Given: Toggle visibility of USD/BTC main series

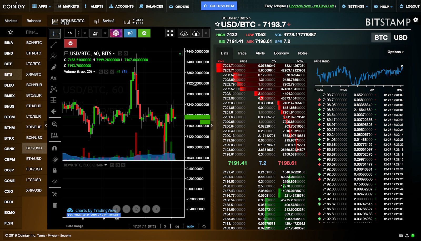Looking at the screenshot, I should coord(120,53).
